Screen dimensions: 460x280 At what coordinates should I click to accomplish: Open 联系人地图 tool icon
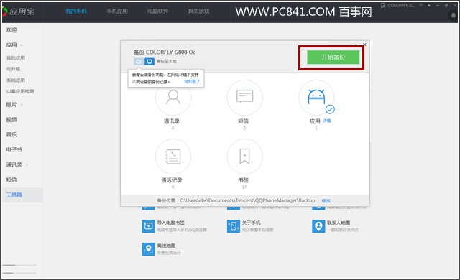pyautogui.click(x=318, y=226)
